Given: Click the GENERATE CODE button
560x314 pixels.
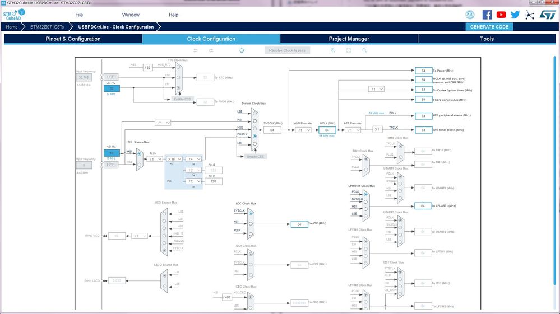Looking at the screenshot, I should (489, 27).
